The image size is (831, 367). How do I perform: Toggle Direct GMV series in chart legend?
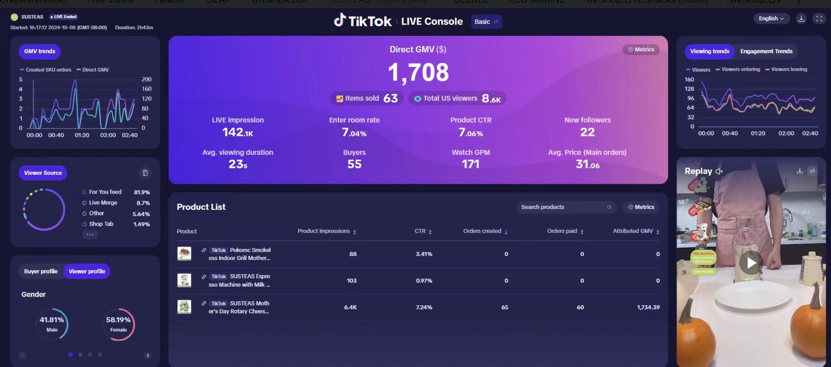click(93, 70)
